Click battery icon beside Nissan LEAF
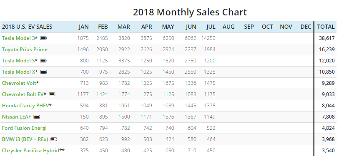The height and width of the screenshot is (156, 339). pos(37,117)
